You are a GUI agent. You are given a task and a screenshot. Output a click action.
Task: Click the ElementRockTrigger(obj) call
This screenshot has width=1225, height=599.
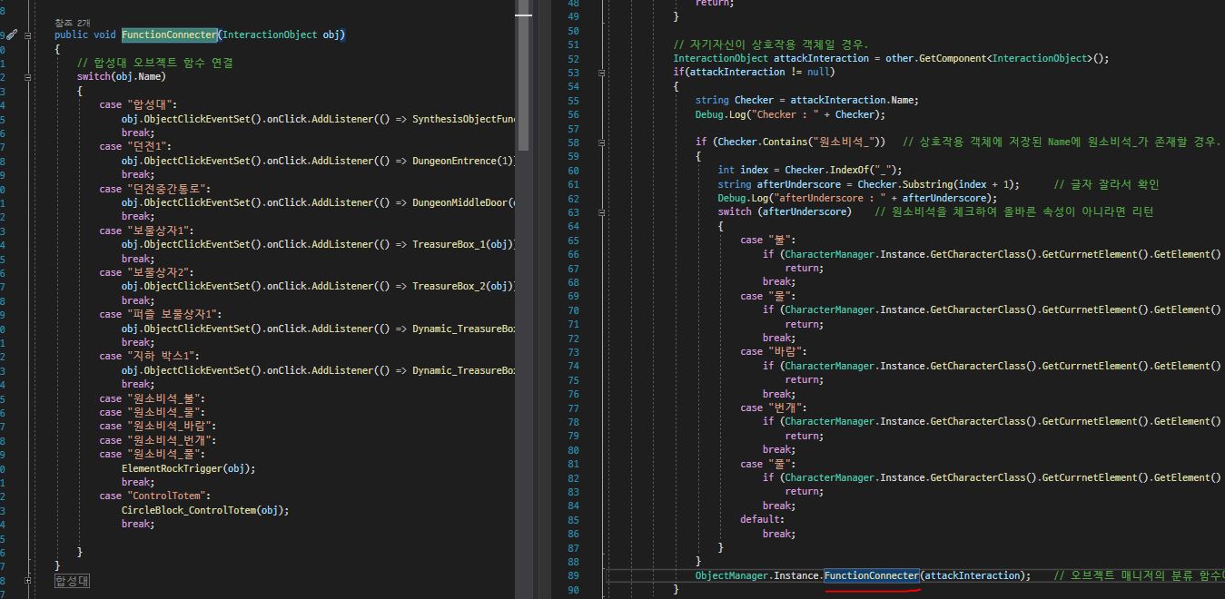pos(189,468)
